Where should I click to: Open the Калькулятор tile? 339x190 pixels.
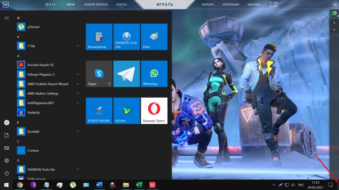(x=99, y=37)
